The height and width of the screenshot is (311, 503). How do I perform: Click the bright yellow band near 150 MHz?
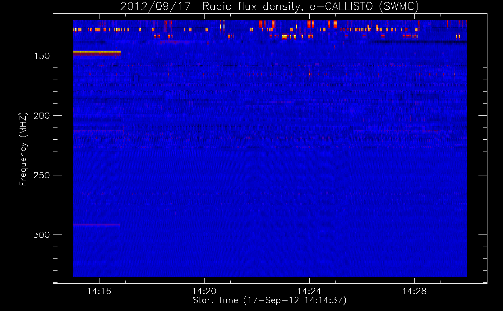pyautogui.click(x=97, y=52)
